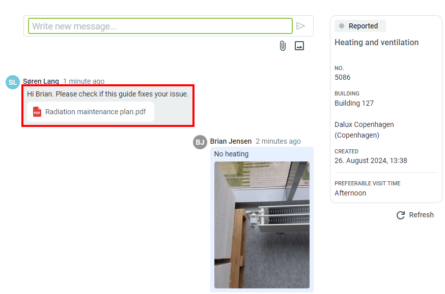Open the radiator photo thumbnail

[262, 225]
